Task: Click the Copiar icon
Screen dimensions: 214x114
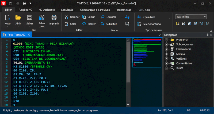Action: (84, 17)
